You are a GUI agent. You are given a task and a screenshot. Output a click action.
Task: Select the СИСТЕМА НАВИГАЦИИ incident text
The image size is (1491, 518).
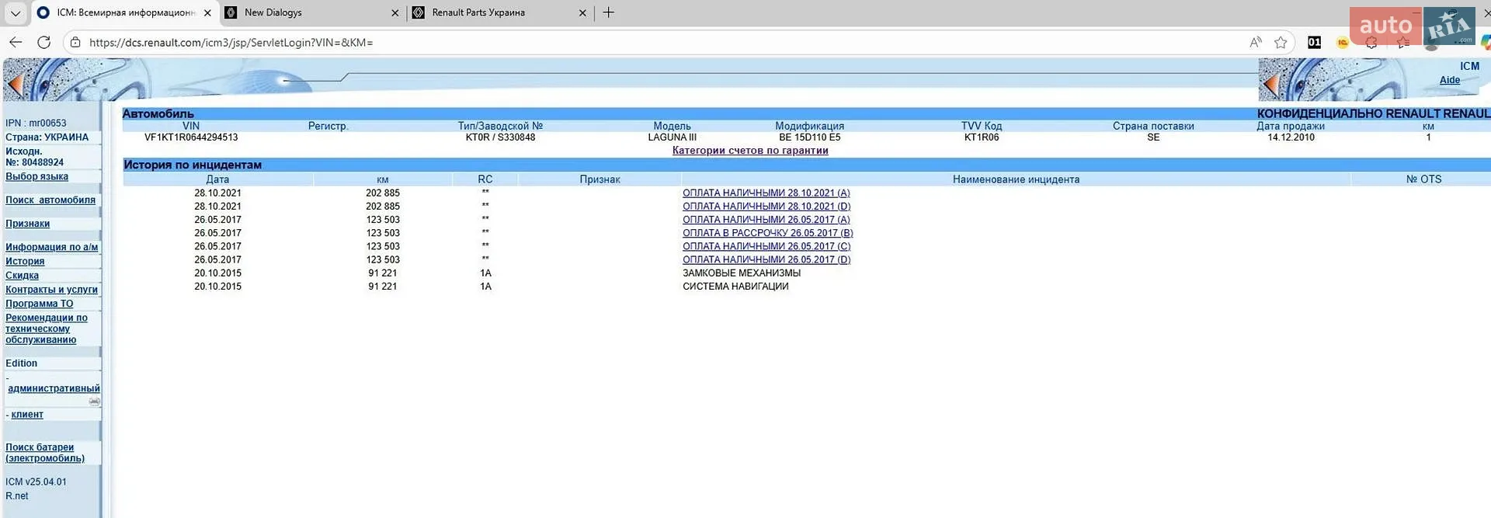pyautogui.click(x=735, y=286)
